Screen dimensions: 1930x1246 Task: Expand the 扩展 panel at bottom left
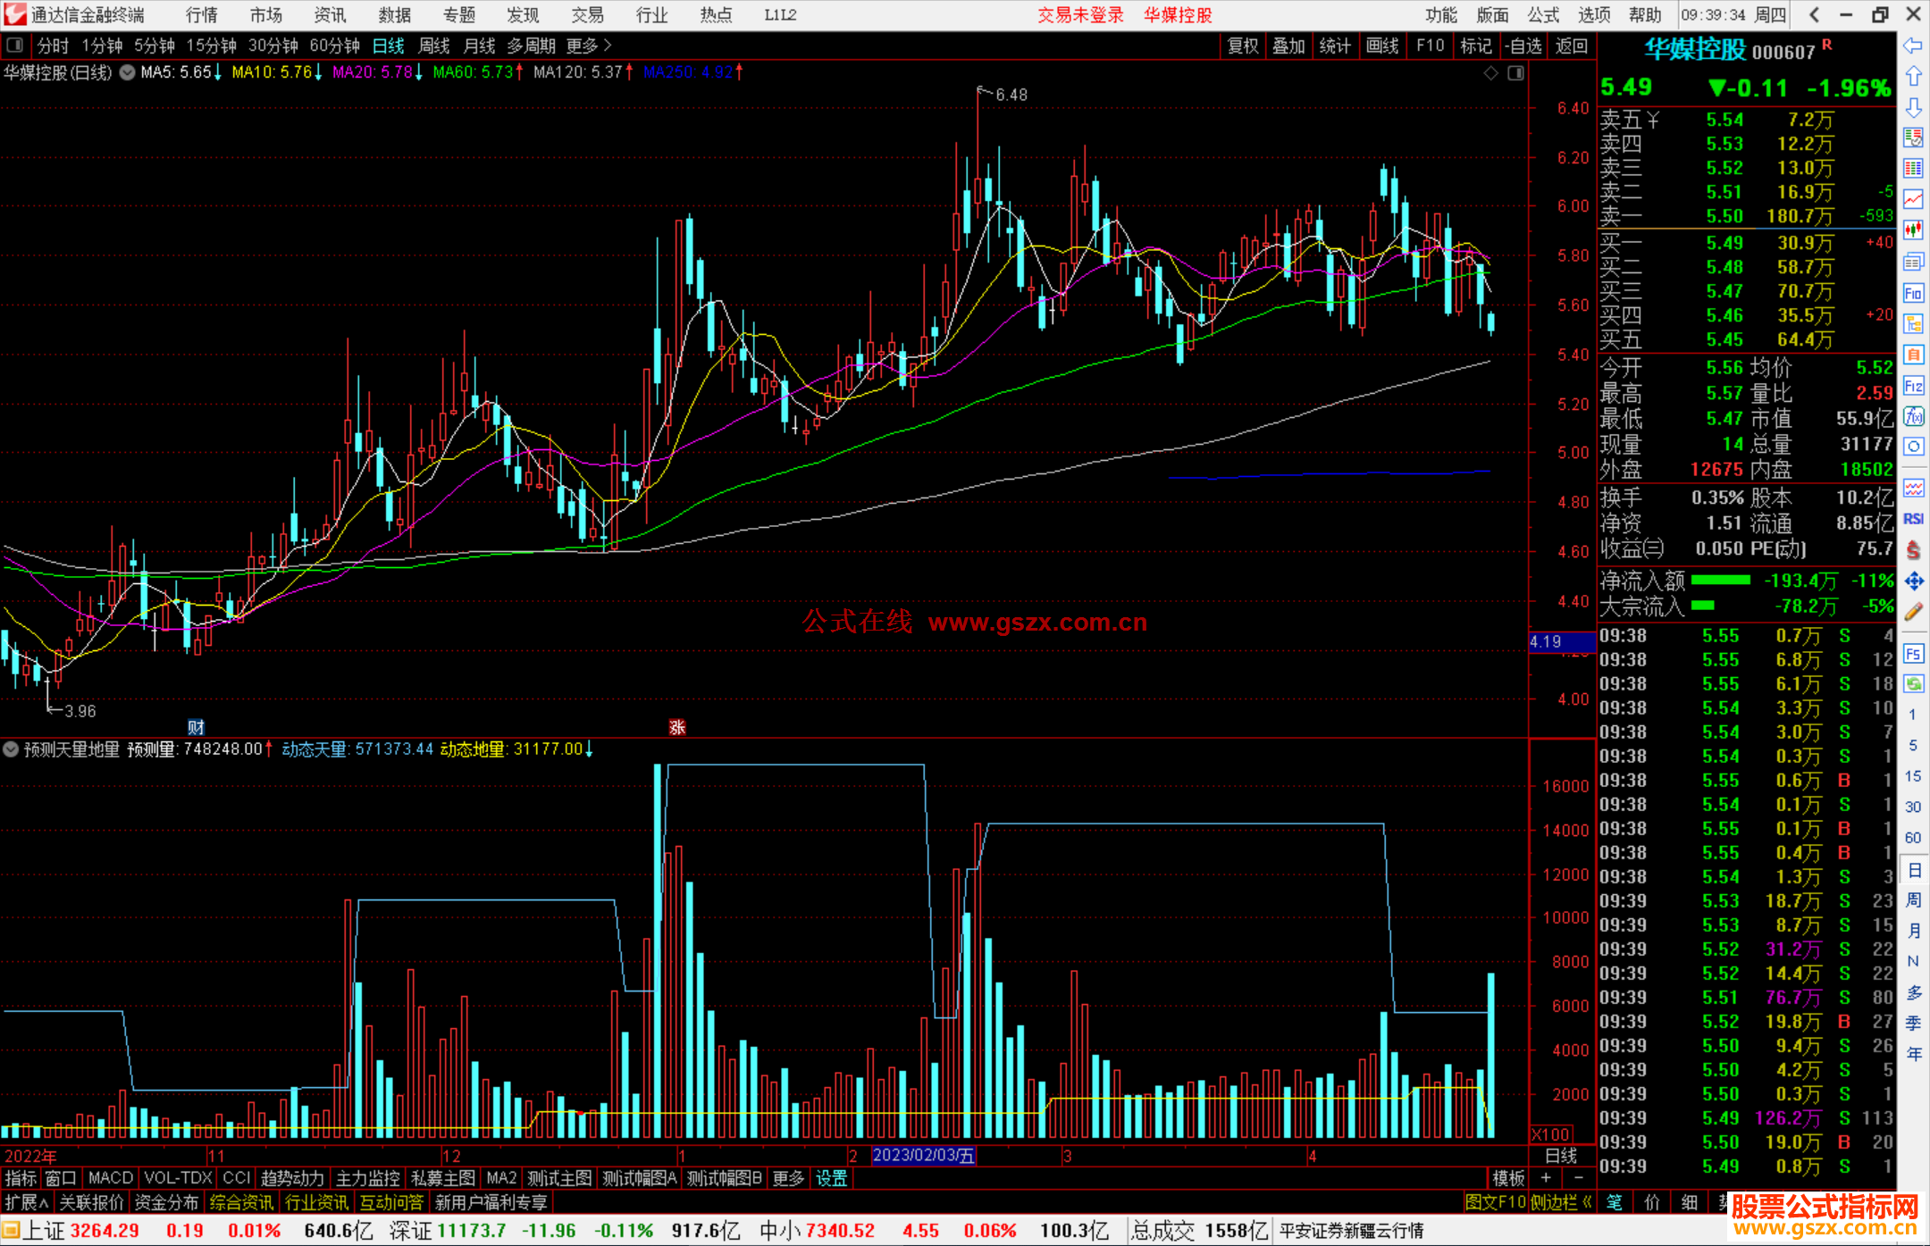click(27, 1202)
